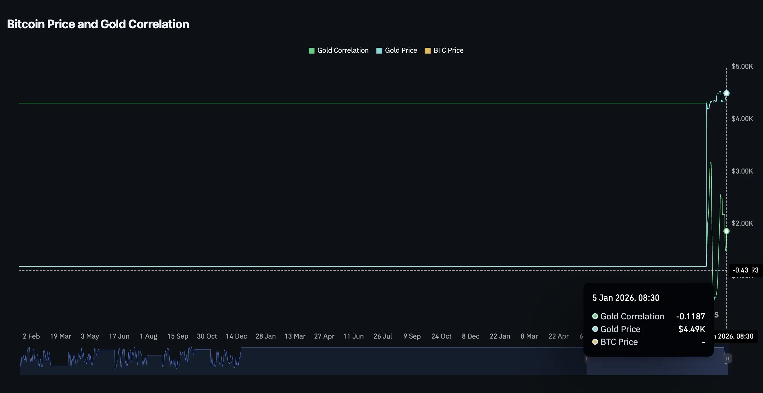The height and width of the screenshot is (393, 763).
Task: Click the right pause-bar handle of the range selector
Action: (728, 358)
